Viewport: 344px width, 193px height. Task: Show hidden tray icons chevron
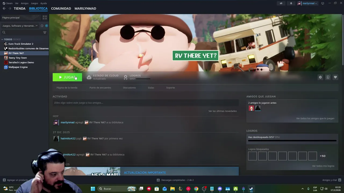302,189
